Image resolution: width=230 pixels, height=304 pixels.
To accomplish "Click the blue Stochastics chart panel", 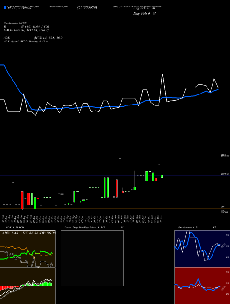I will point(202,249).
